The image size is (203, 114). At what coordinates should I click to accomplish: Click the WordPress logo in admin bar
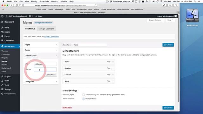click(x=2, y=16)
